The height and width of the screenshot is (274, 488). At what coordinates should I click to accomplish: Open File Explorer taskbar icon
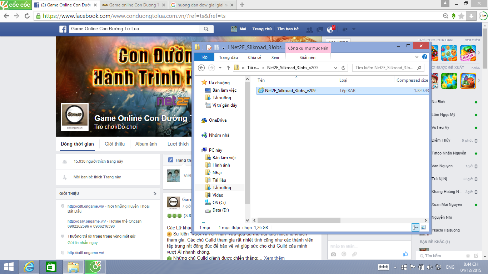pyautogui.click(x=73, y=267)
